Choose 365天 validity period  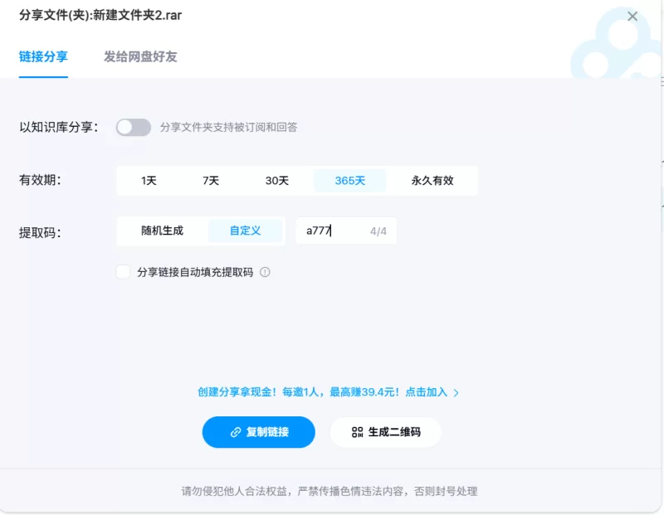coord(349,181)
